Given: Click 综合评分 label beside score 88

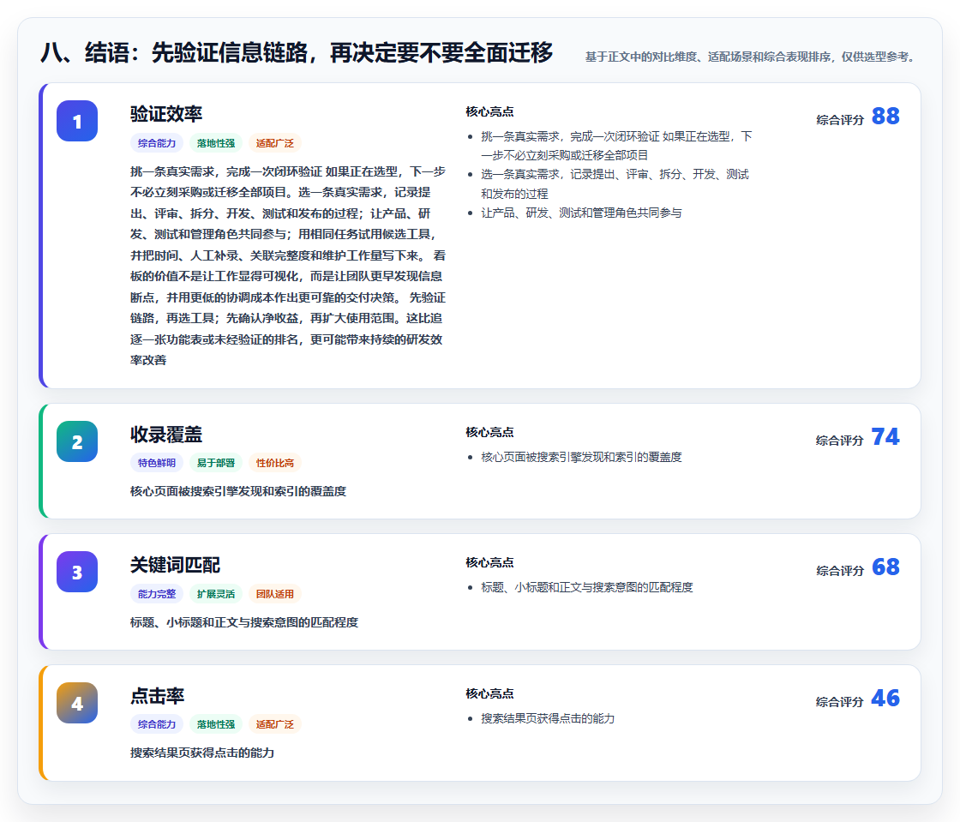Looking at the screenshot, I should coord(840,120).
